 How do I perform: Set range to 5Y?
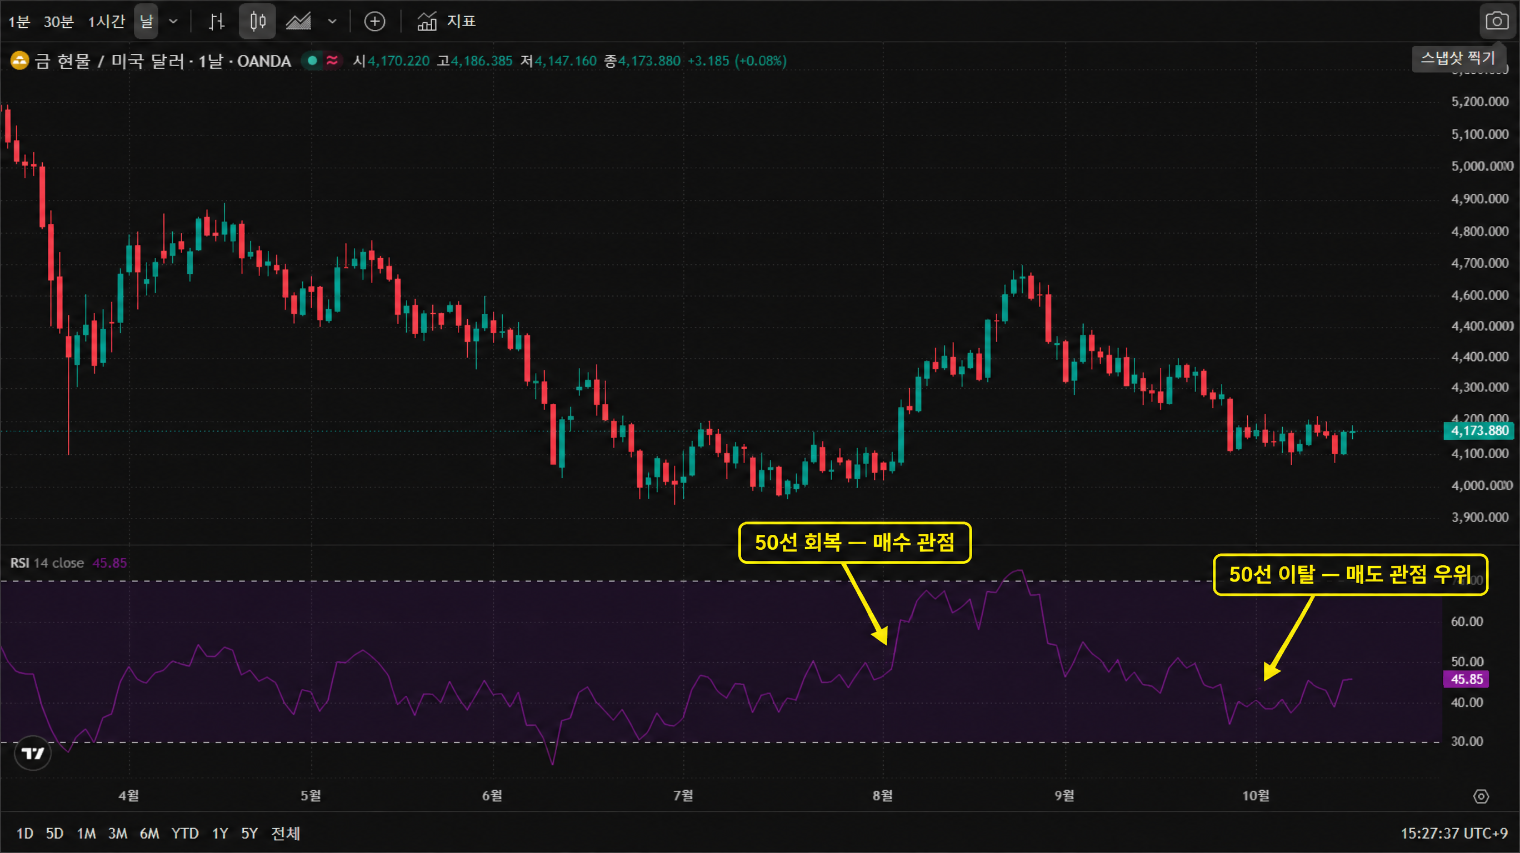(249, 834)
